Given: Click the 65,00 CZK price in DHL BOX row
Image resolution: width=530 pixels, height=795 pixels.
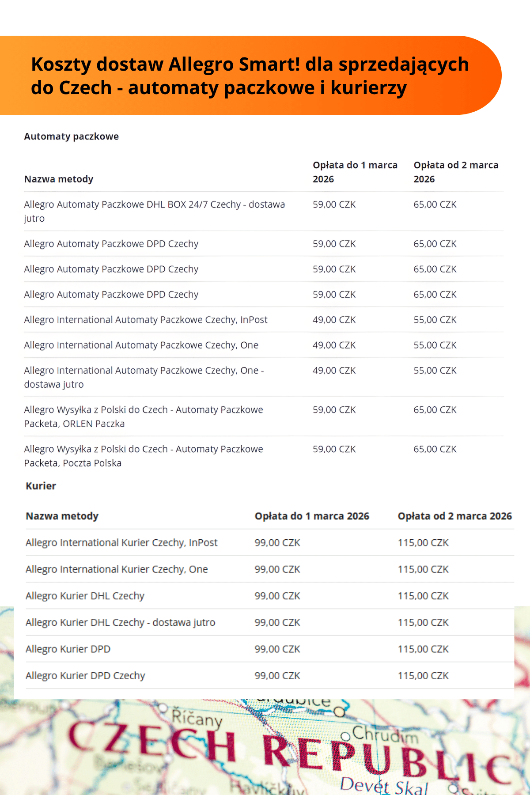Looking at the screenshot, I should tap(435, 204).
